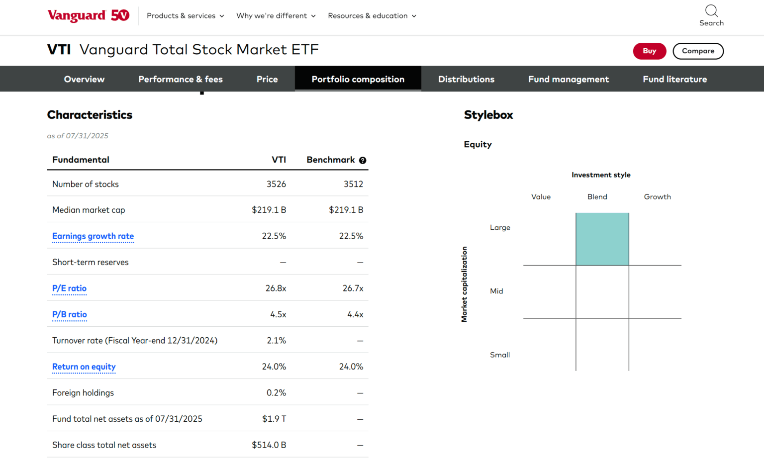Screen dimensions: 764x466
Task: Switch to the Overview tab
Action: click(84, 79)
